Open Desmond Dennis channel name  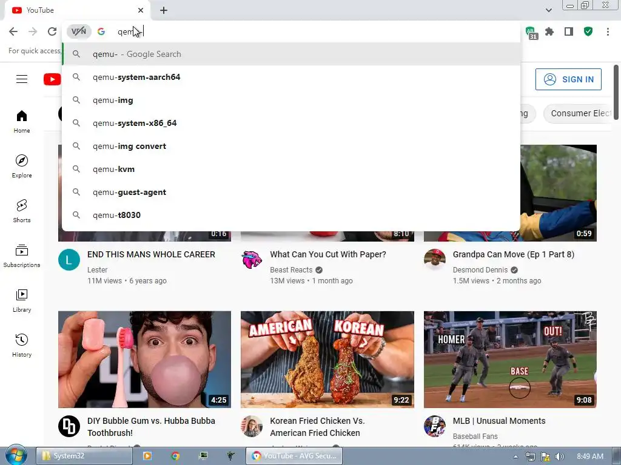click(480, 269)
